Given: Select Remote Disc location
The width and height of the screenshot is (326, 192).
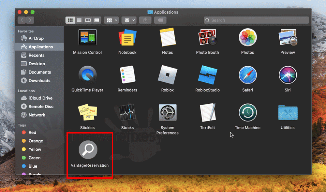Looking at the screenshot, I should coord(39,107).
